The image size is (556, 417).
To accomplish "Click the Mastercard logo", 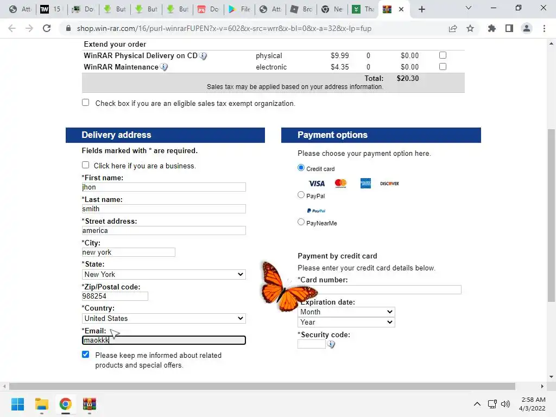I will click(340, 184).
